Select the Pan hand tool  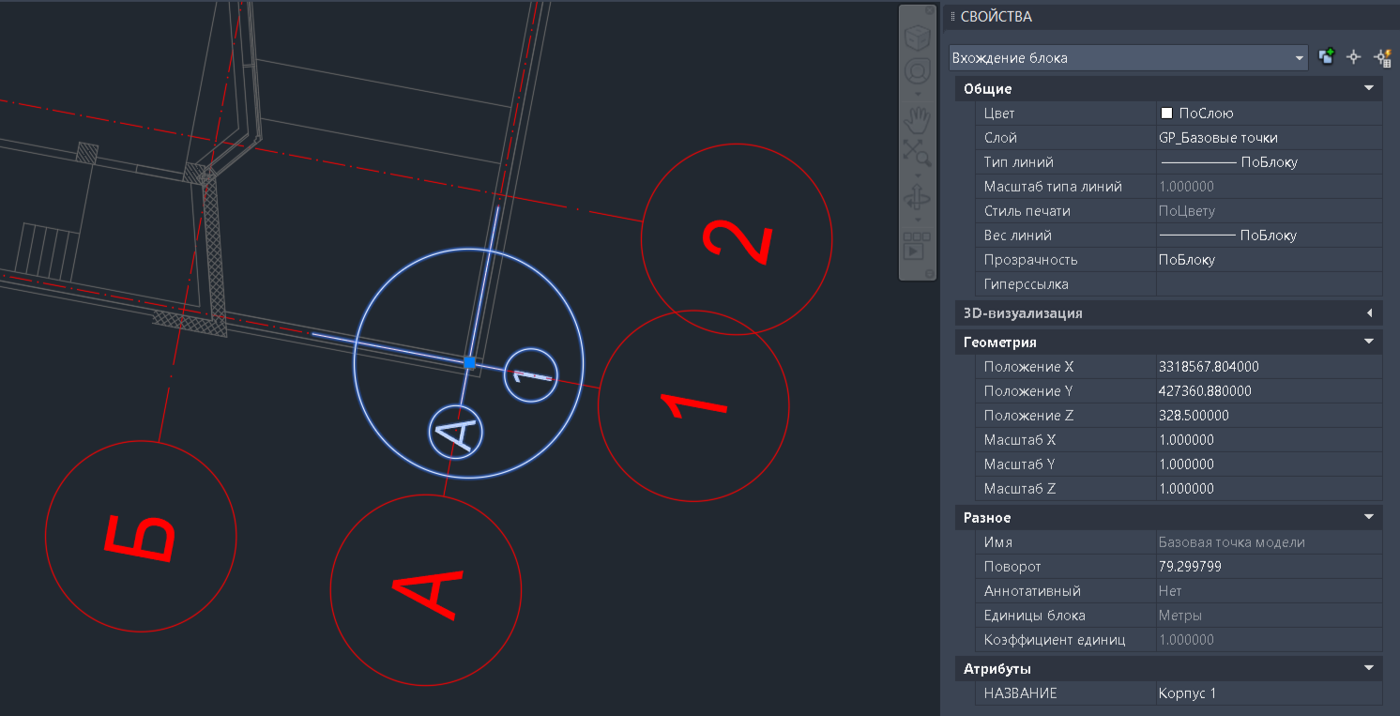[917, 119]
